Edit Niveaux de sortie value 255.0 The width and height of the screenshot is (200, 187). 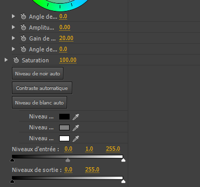[92, 170]
